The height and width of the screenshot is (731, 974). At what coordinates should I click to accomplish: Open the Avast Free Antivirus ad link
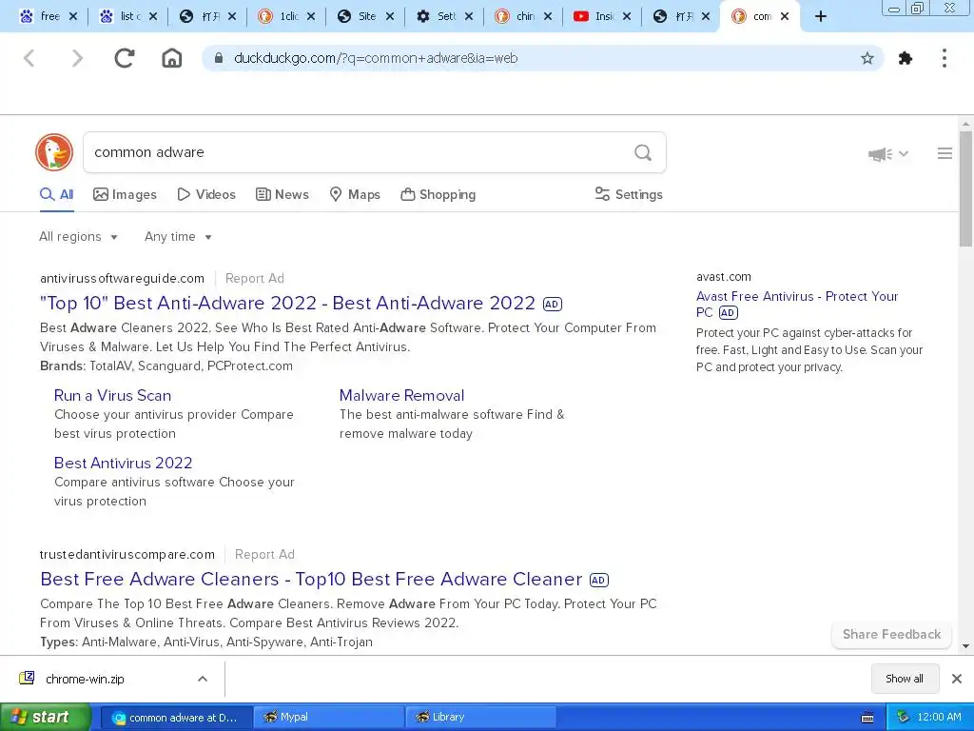coord(797,304)
